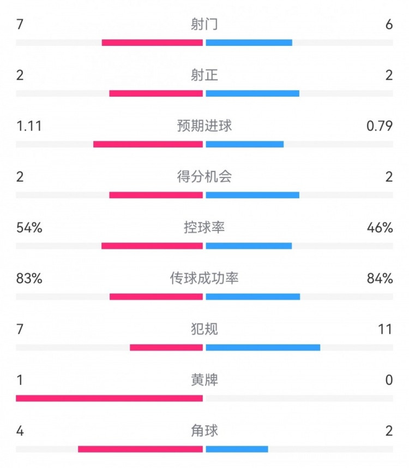Click the blue 射门 bar
The image size is (409, 468).
tap(249, 43)
